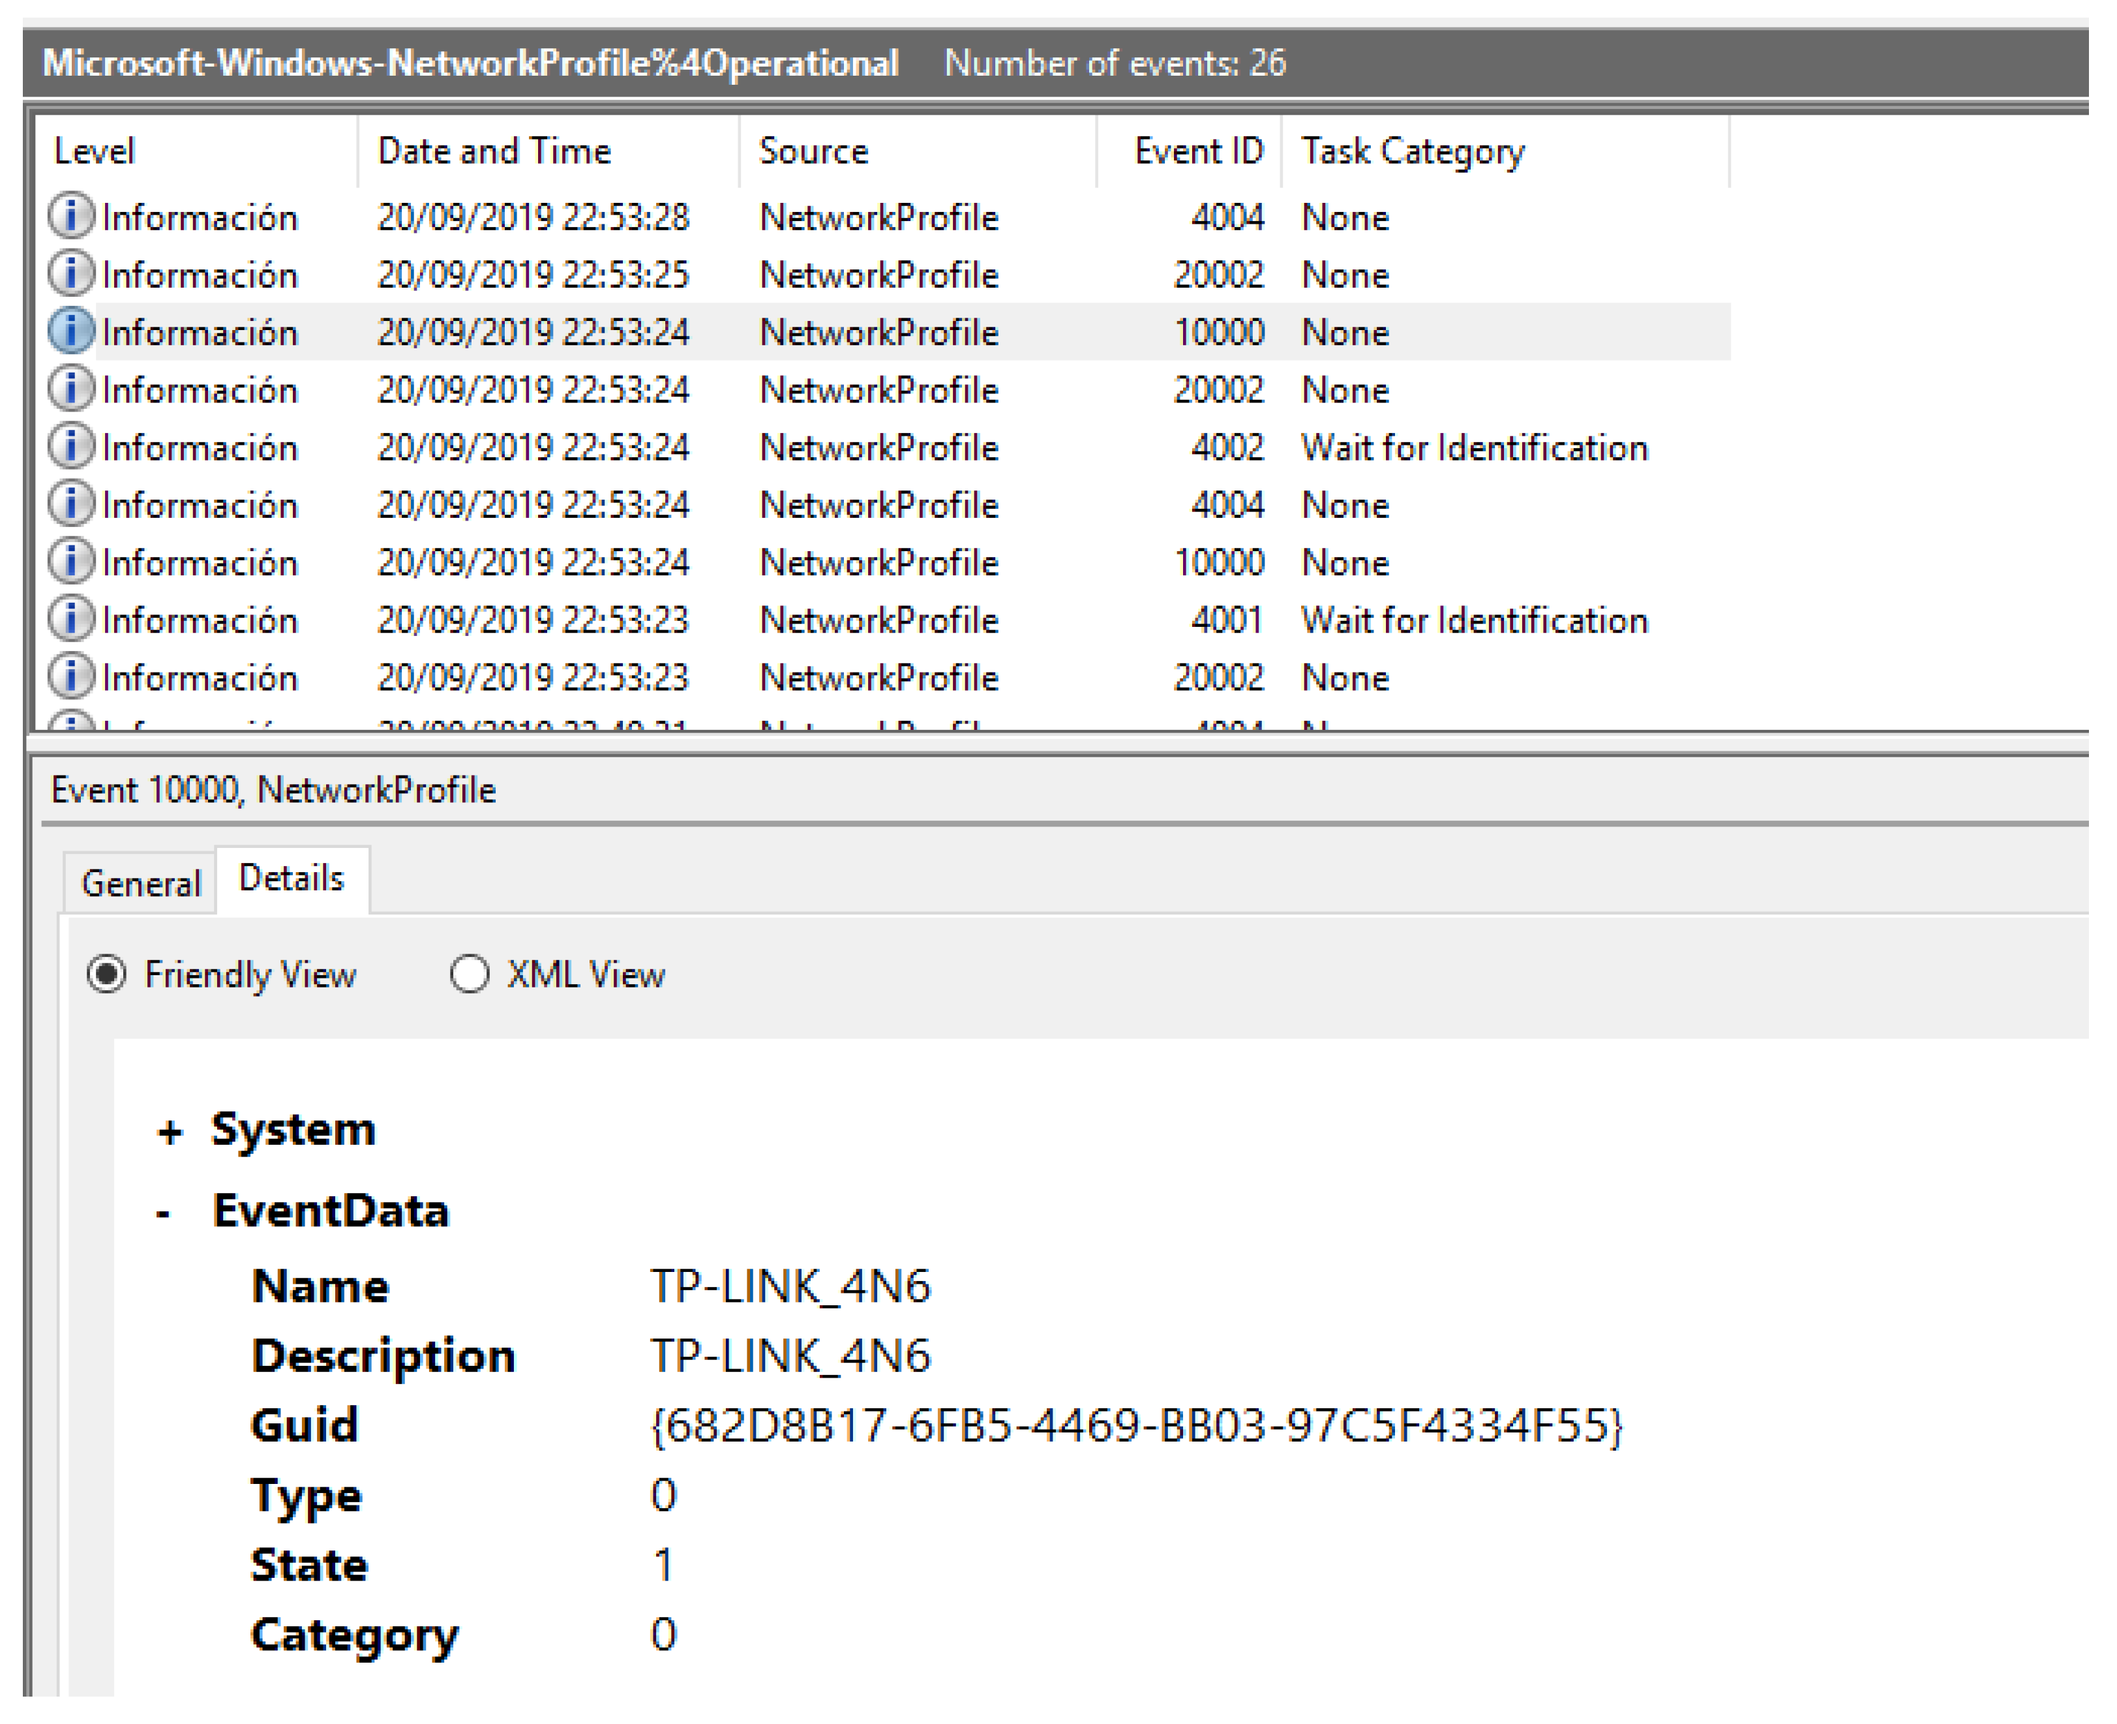Select the XML View radio button
This screenshot has height=1724, width=2117.
[x=469, y=975]
